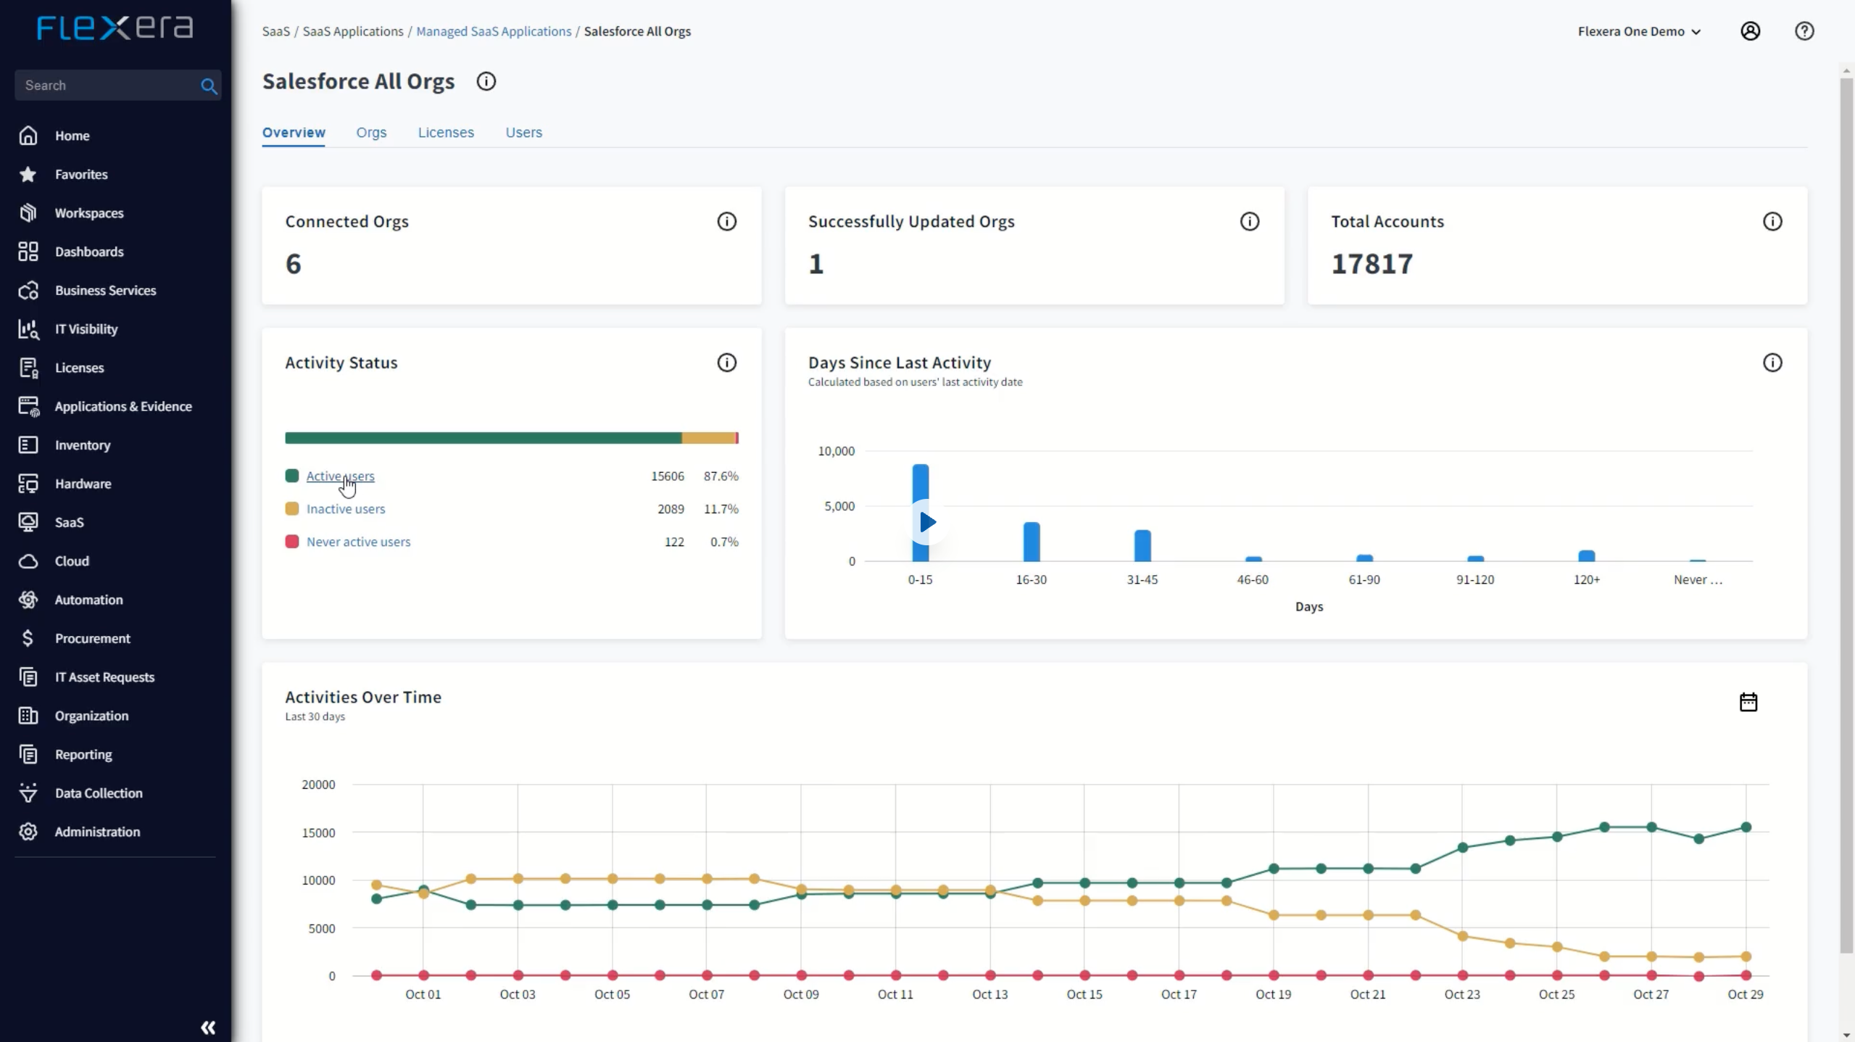Switch to the Orgs tab
The image size is (1855, 1042).
click(x=371, y=133)
